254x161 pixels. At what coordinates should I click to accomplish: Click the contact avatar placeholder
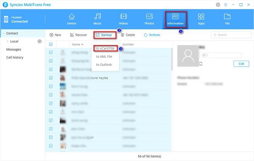188,56
